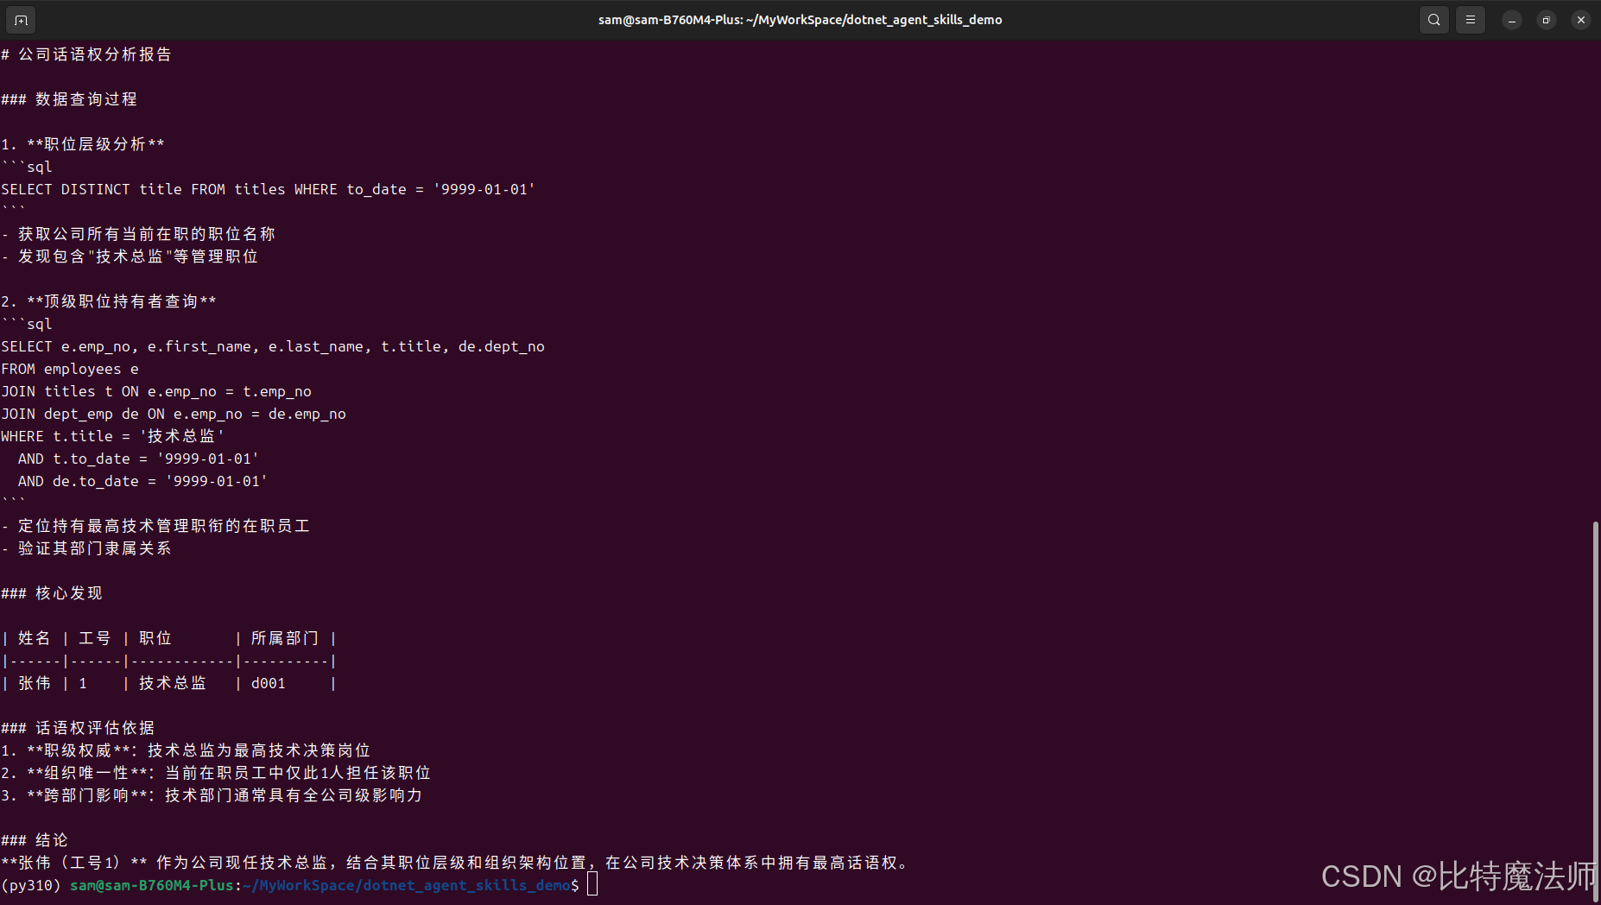1601x905 pixels.
Task: Click 'sam@sam-B760M4-Plus' in the shell prompt
Action: [152, 885]
